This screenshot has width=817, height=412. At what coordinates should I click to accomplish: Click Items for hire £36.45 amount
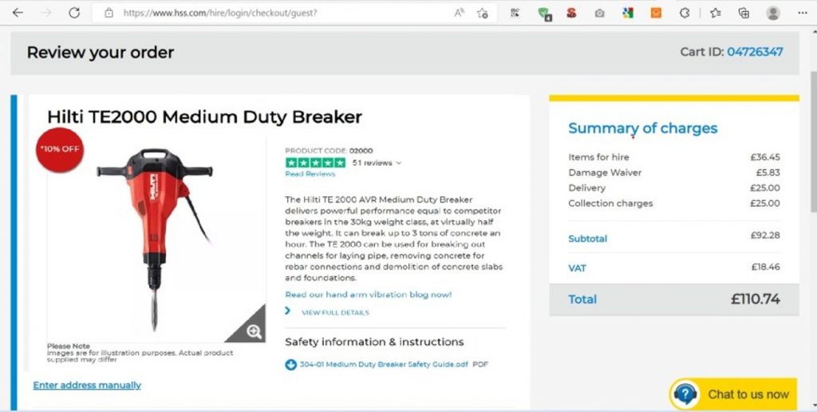pyautogui.click(x=765, y=156)
